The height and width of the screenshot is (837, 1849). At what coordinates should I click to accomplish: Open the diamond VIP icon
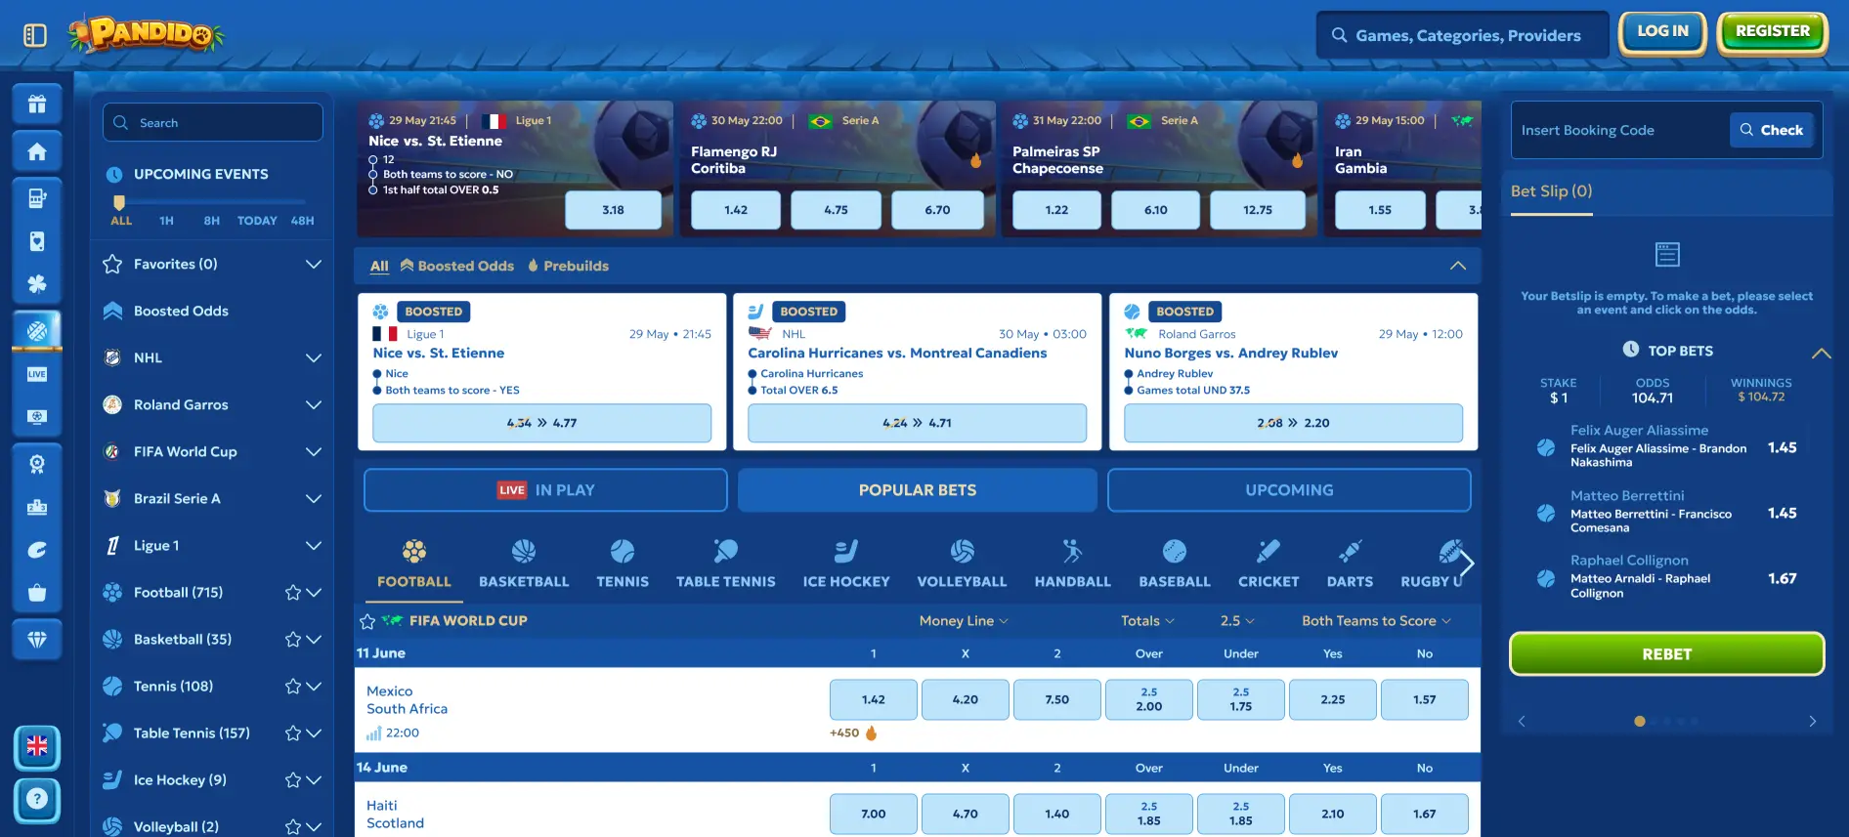point(37,640)
